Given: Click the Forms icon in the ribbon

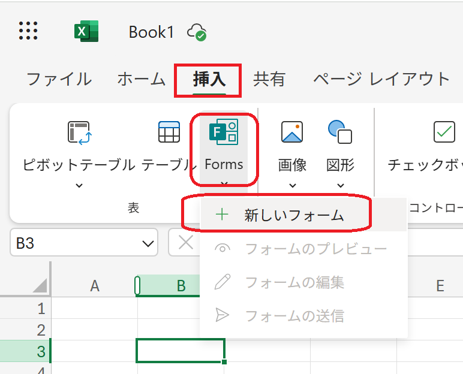Looking at the screenshot, I should pyautogui.click(x=224, y=132).
